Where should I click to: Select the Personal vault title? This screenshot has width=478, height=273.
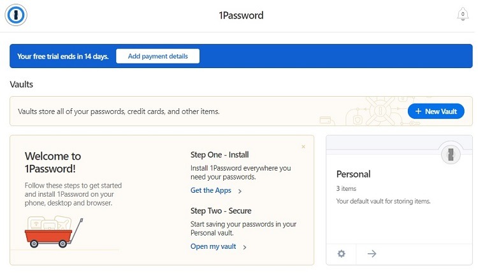click(353, 174)
